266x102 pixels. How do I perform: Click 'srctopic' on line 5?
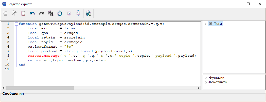point(73,42)
